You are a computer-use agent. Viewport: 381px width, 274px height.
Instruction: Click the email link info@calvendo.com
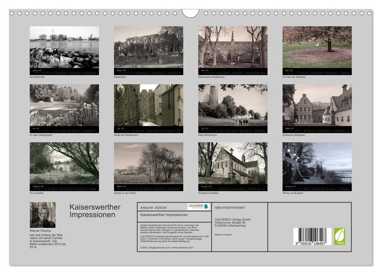(x=159, y=247)
